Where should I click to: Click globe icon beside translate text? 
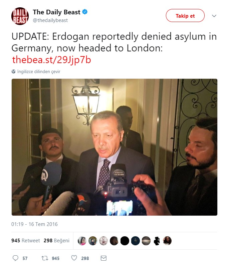click(14, 71)
